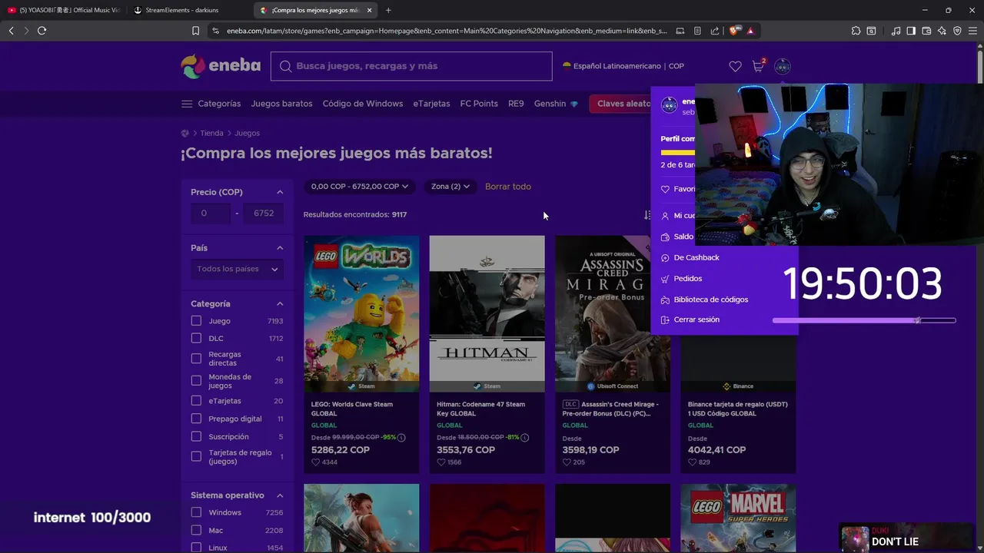Click Borrar todo to clear filters
The height and width of the screenshot is (553, 984).
coord(507,187)
